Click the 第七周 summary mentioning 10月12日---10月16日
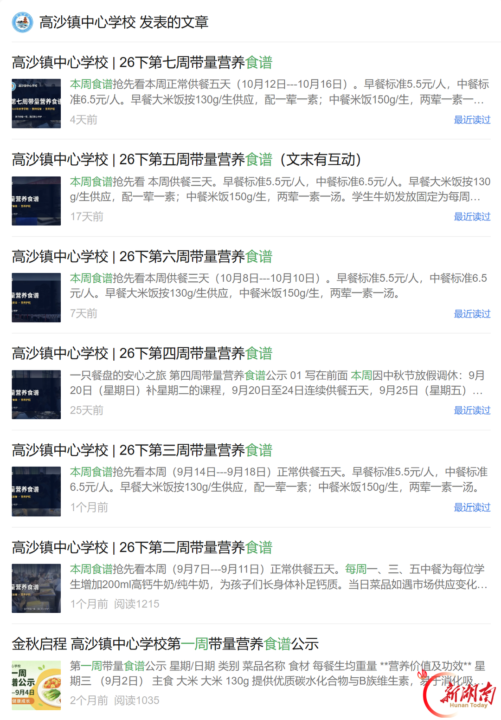Viewport: 501px width, 720px height. point(280,92)
